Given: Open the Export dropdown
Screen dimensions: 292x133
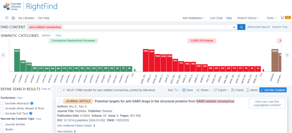Looking at the screenshot, I should (x=221, y=90).
